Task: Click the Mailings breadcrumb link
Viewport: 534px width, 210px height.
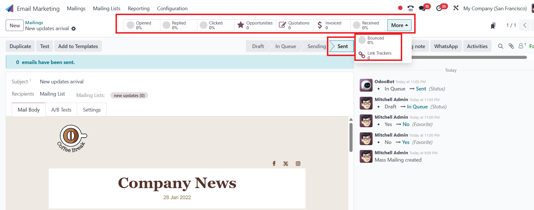Action: click(x=34, y=22)
